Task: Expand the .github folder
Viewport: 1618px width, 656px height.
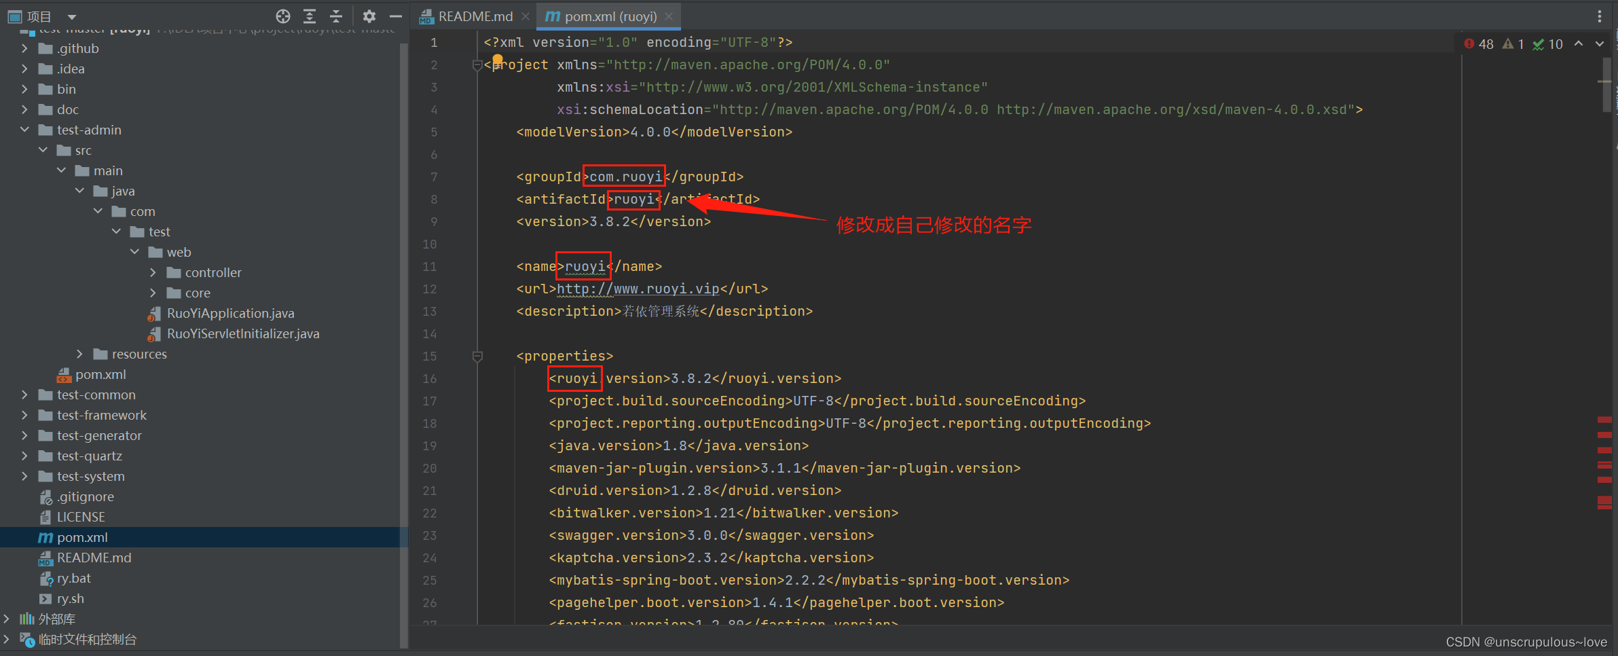Action: (x=25, y=48)
